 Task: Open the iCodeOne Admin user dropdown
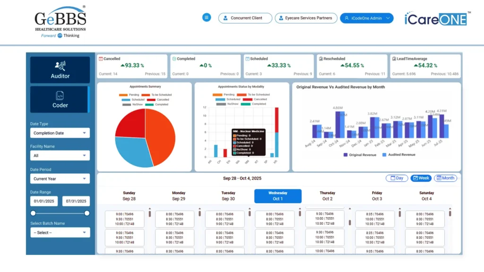click(367, 18)
